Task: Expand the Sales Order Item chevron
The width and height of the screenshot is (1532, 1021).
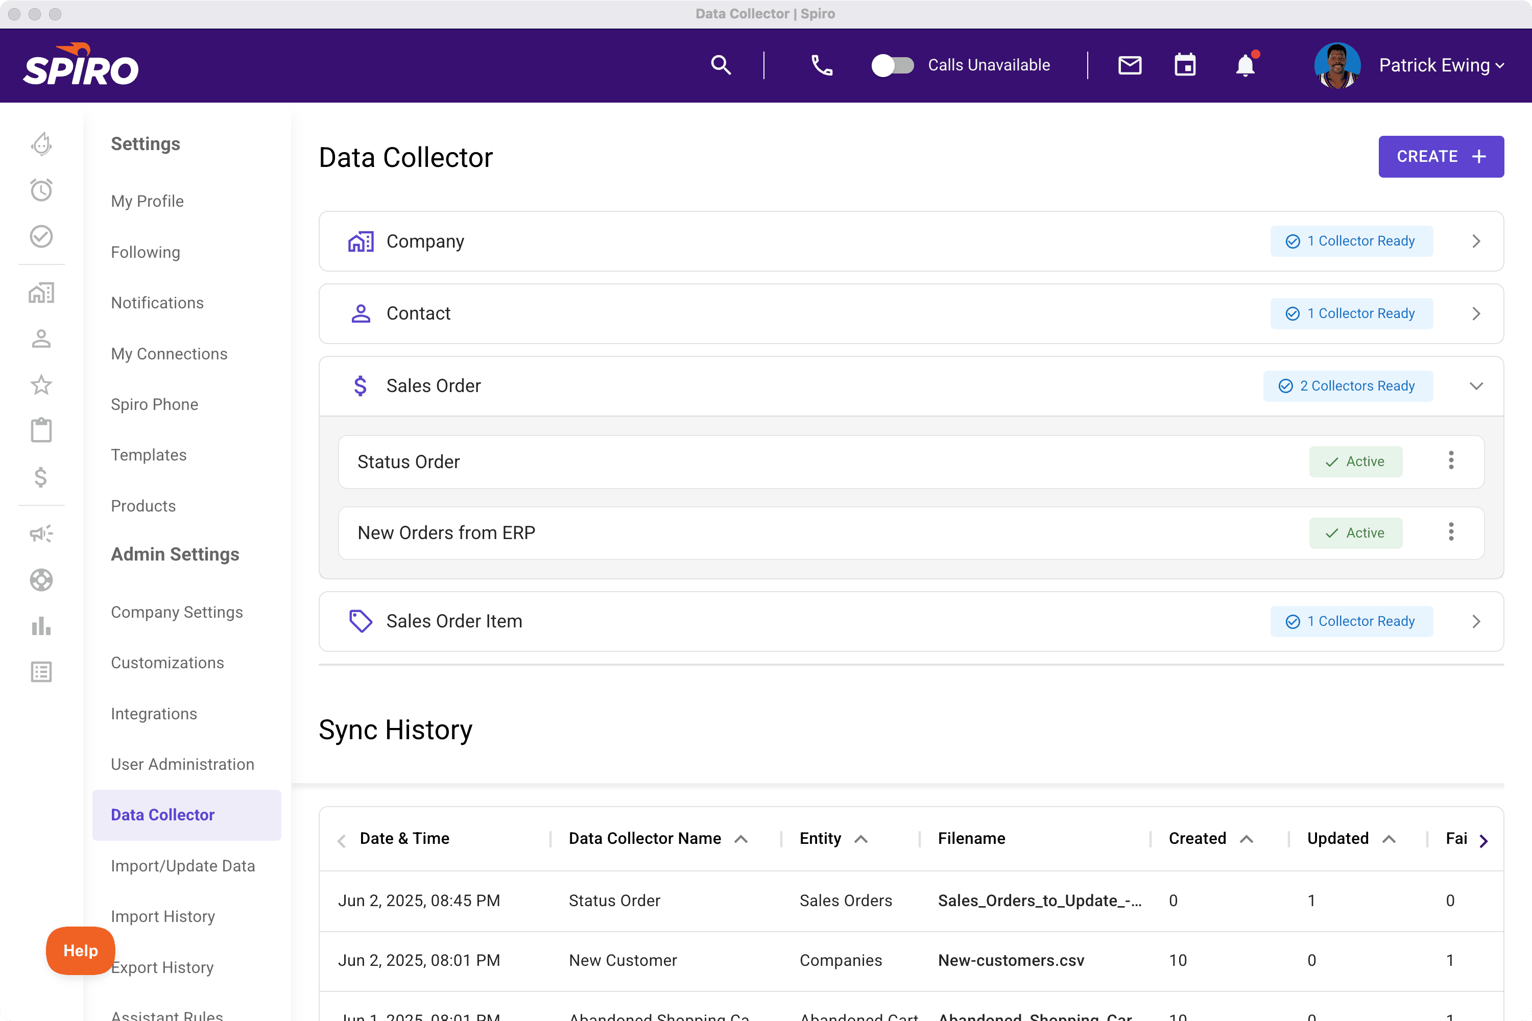Action: pyautogui.click(x=1477, y=622)
